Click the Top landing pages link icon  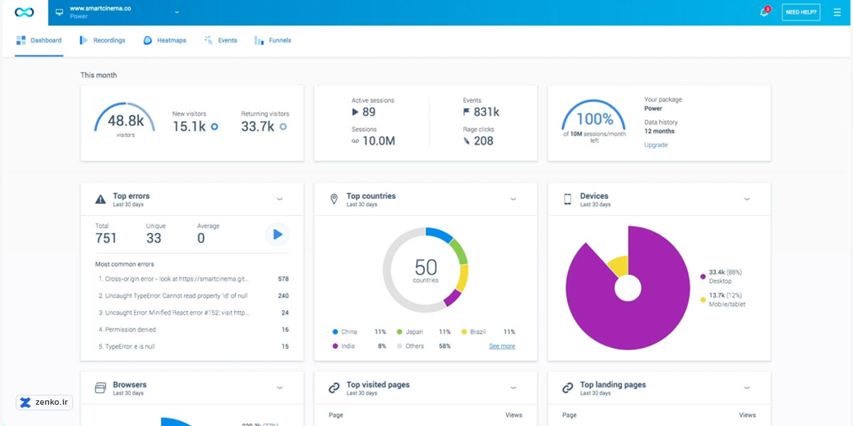point(567,388)
